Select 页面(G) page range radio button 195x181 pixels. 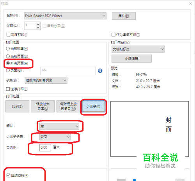tap(8, 70)
